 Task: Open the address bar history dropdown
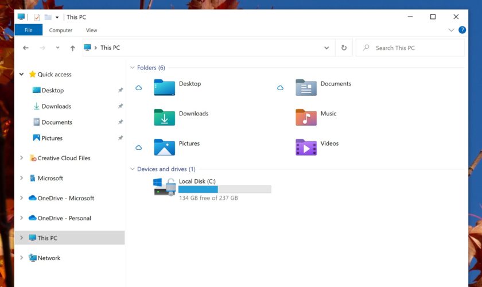326,48
